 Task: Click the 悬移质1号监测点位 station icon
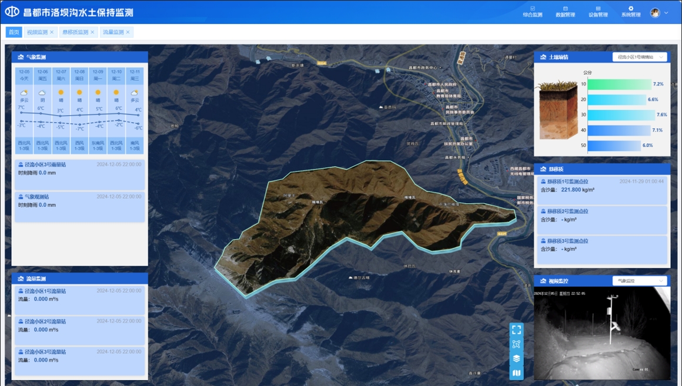tap(543, 182)
